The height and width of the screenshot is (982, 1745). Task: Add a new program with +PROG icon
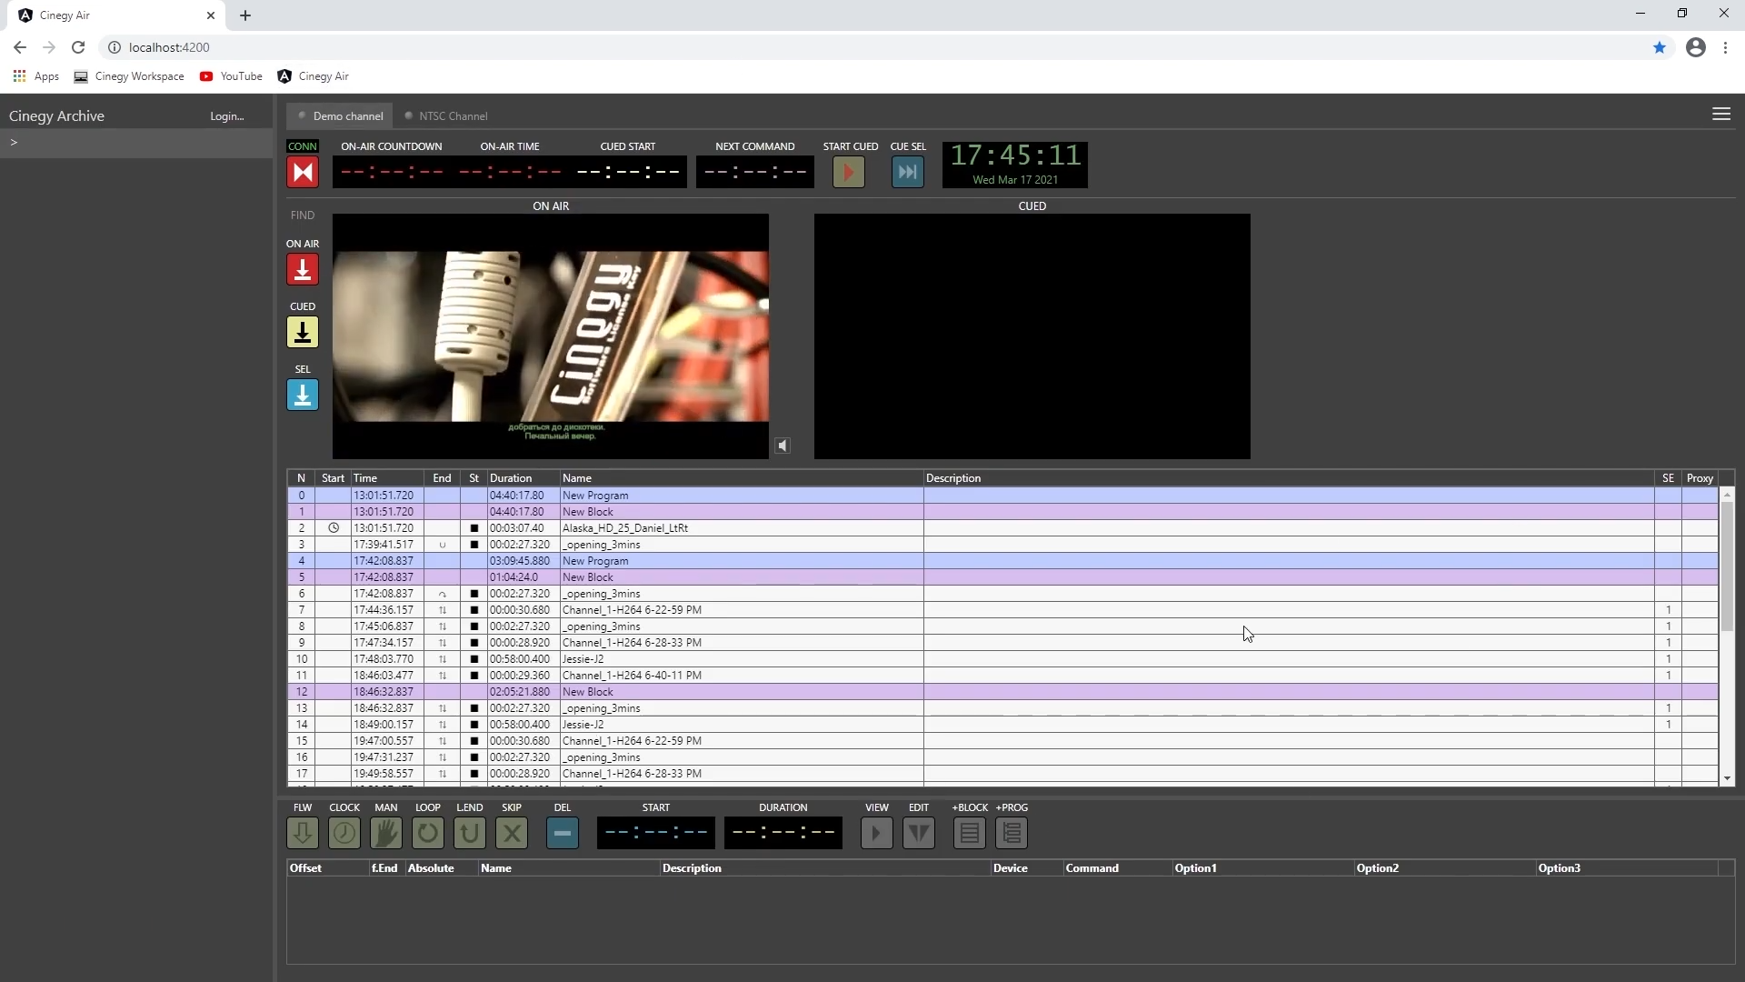click(x=1012, y=833)
